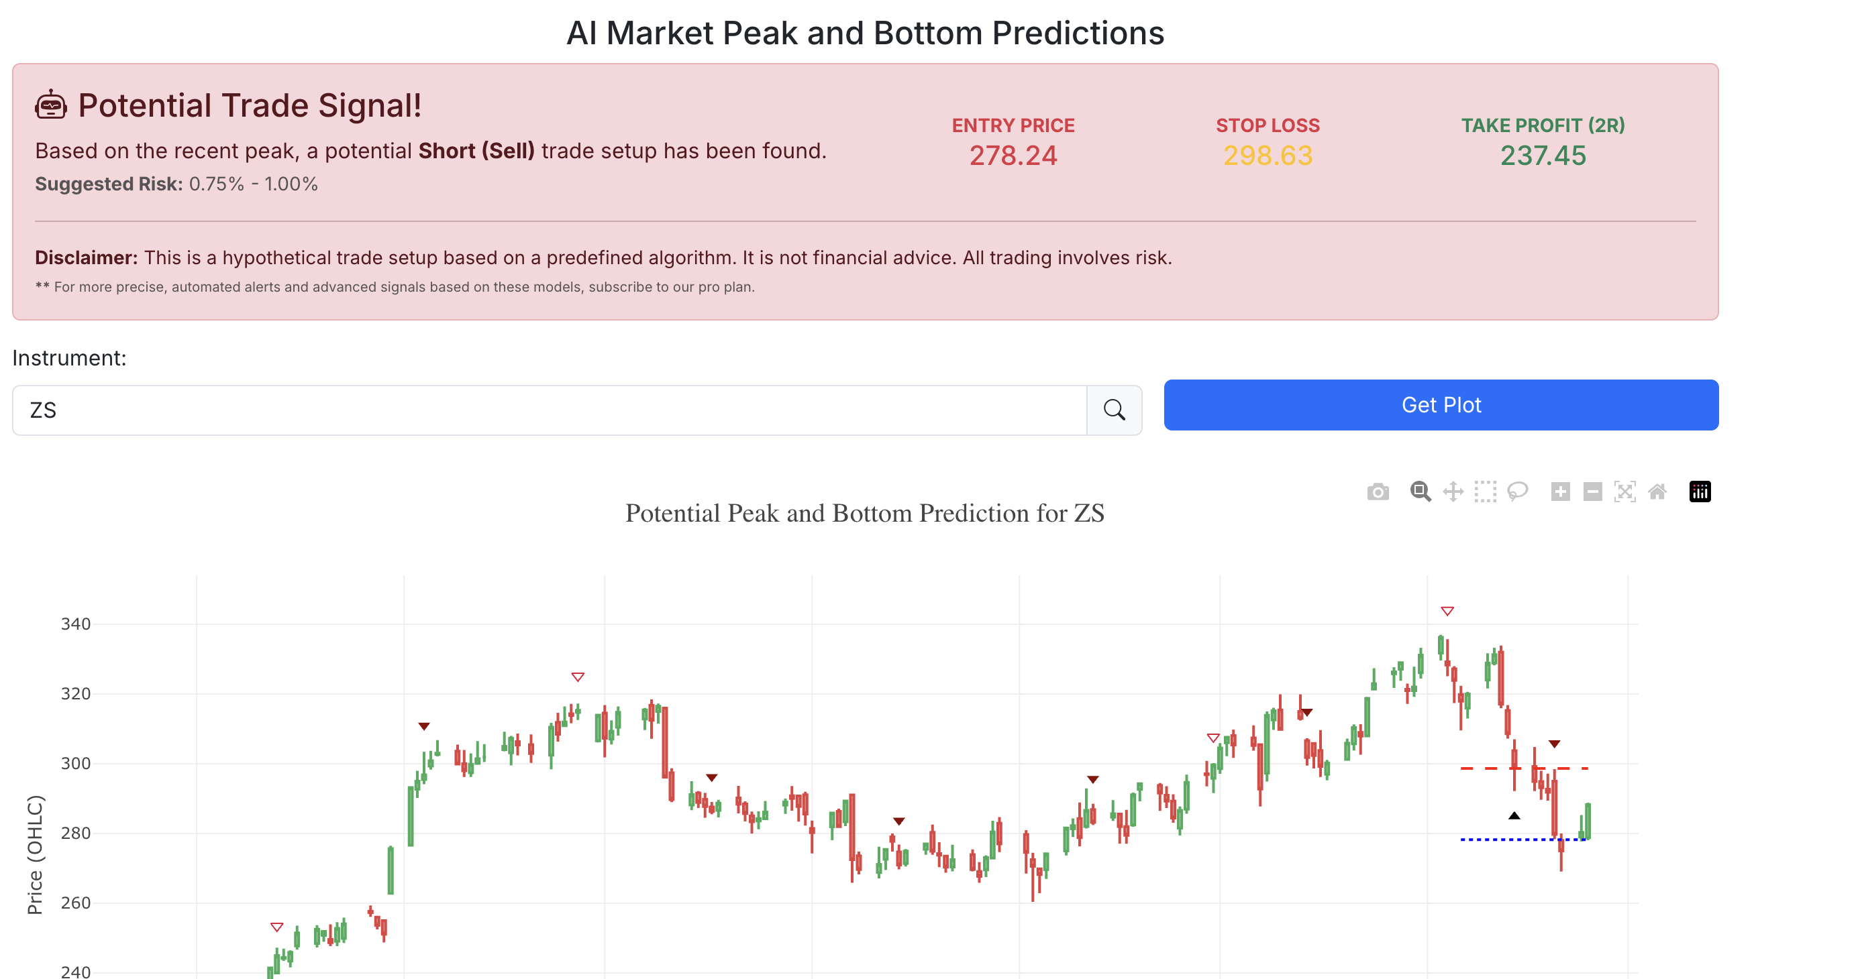Download the plot as PNG using camera icon
This screenshot has height=979, width=1860.
(x=1378, y=492)
